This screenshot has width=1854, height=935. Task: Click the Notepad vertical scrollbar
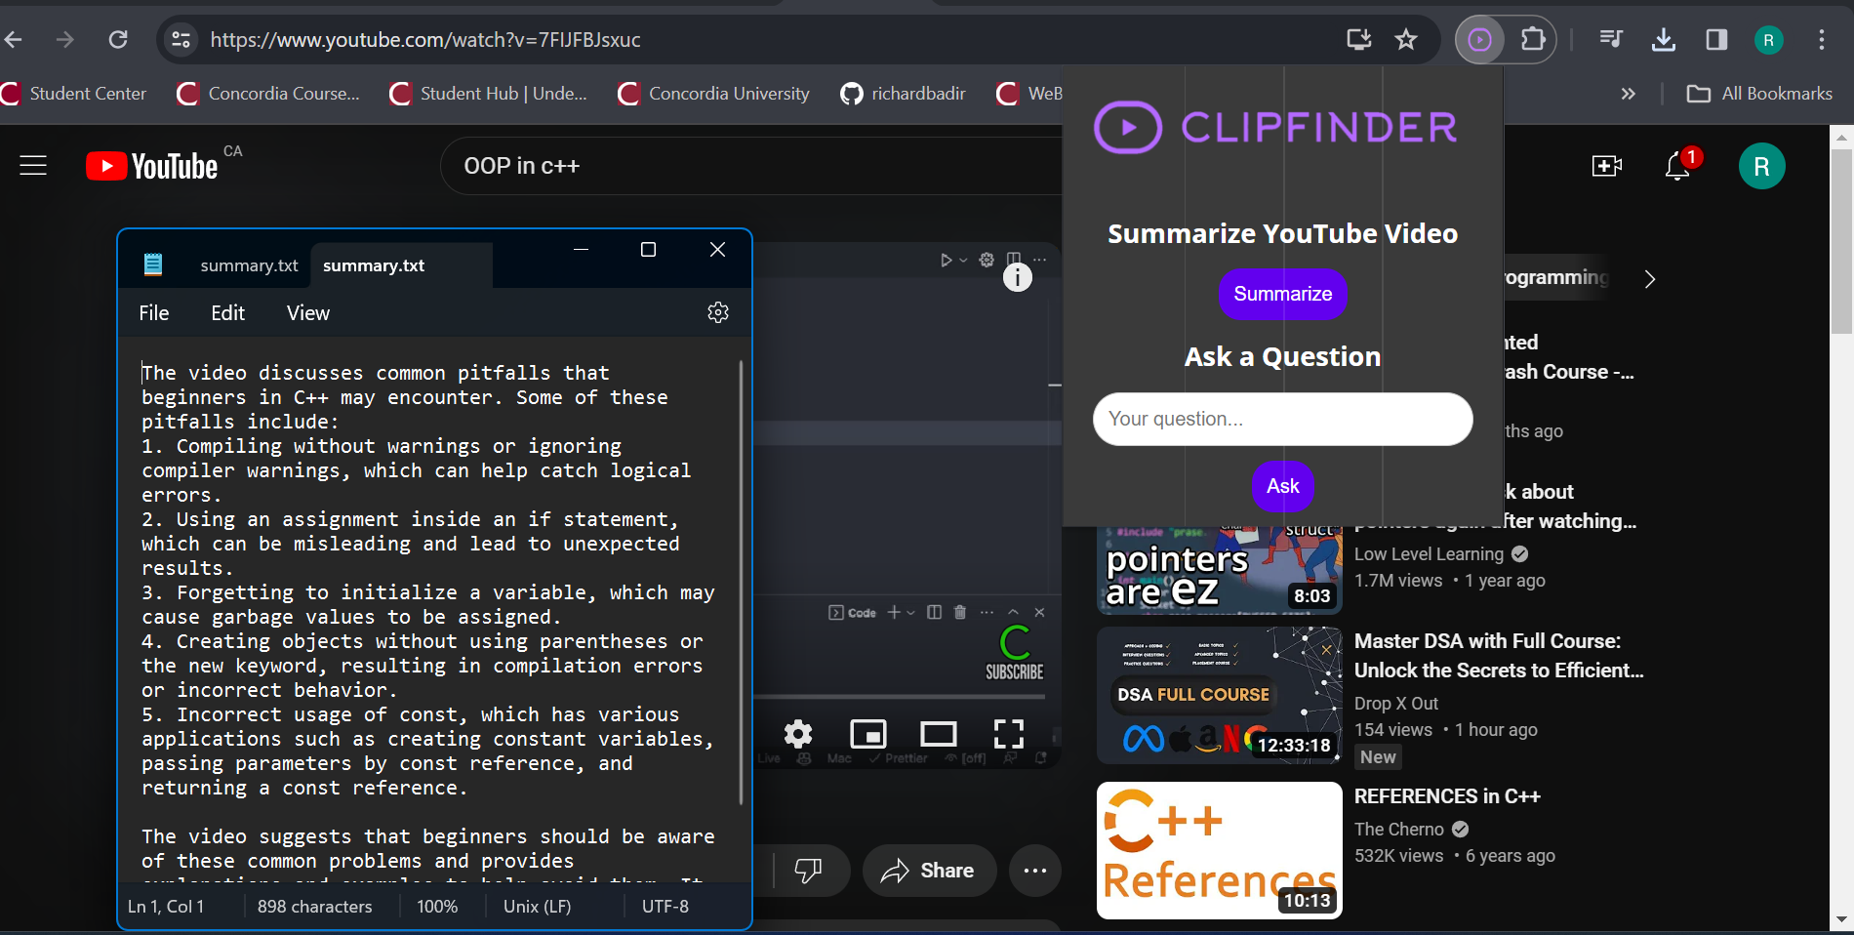coord(742,583)
